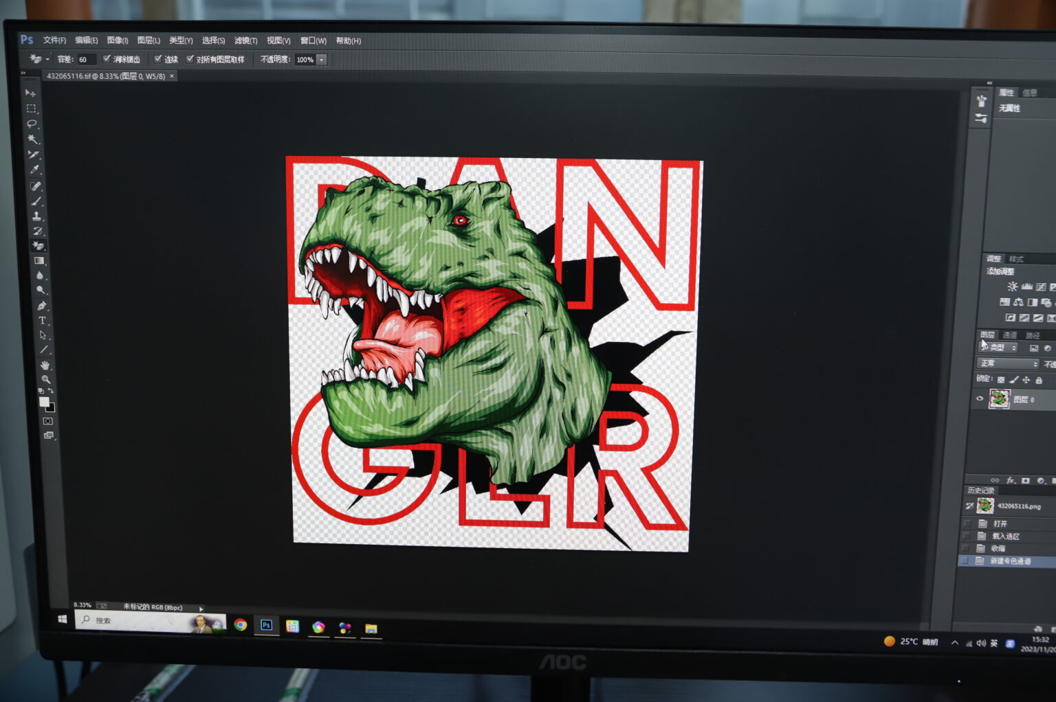Open the 不透明度 opacity dropdown arrow
The width and height of the screenshot is (1056, 702).
pyautogui.click(x=321, y=60)
